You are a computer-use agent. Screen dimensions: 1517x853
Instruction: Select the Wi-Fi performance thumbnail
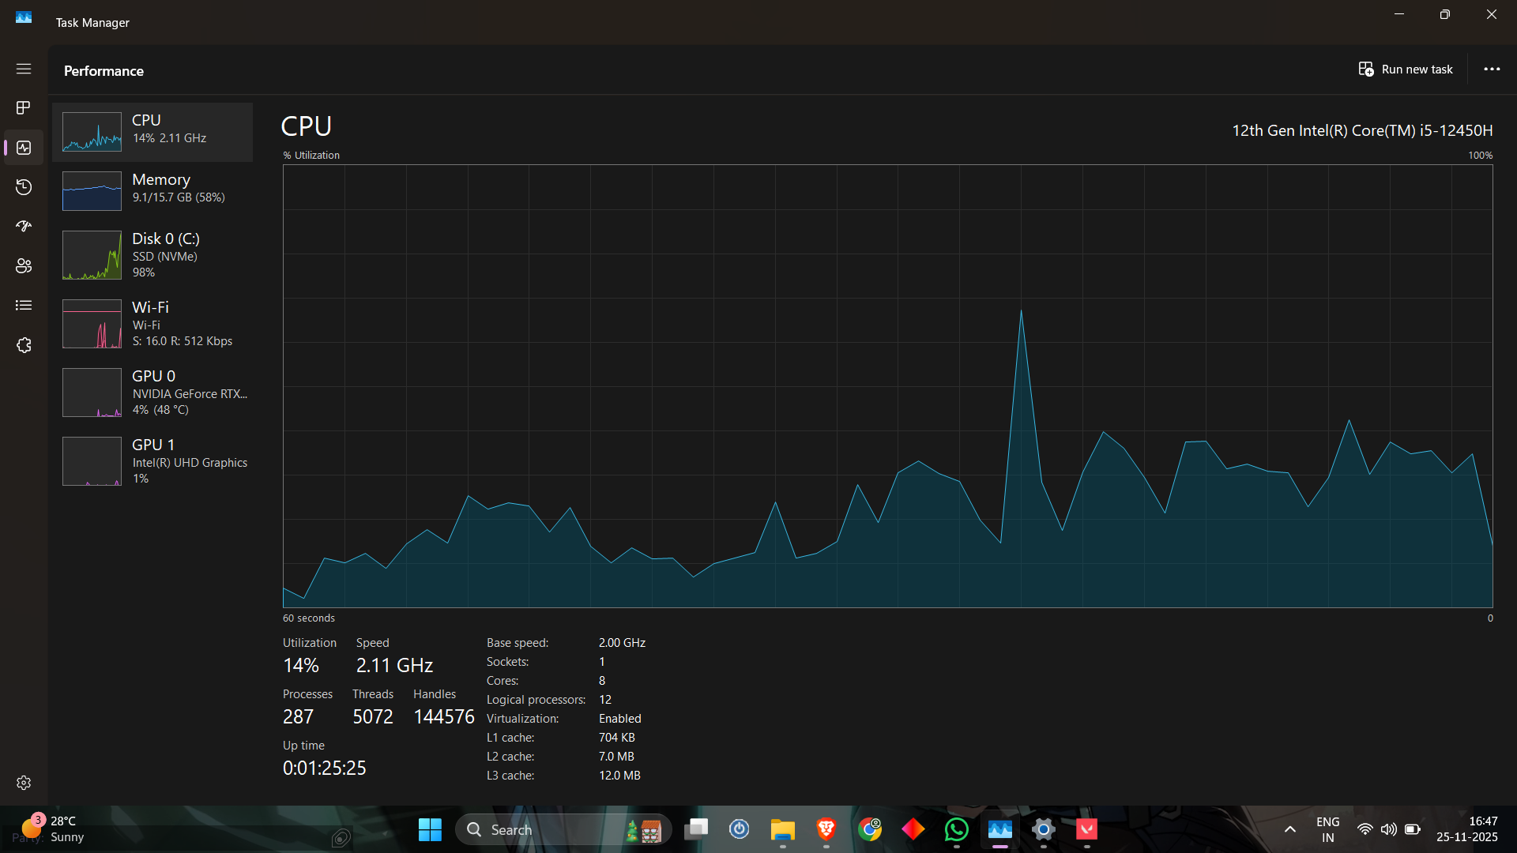(92, 324)
